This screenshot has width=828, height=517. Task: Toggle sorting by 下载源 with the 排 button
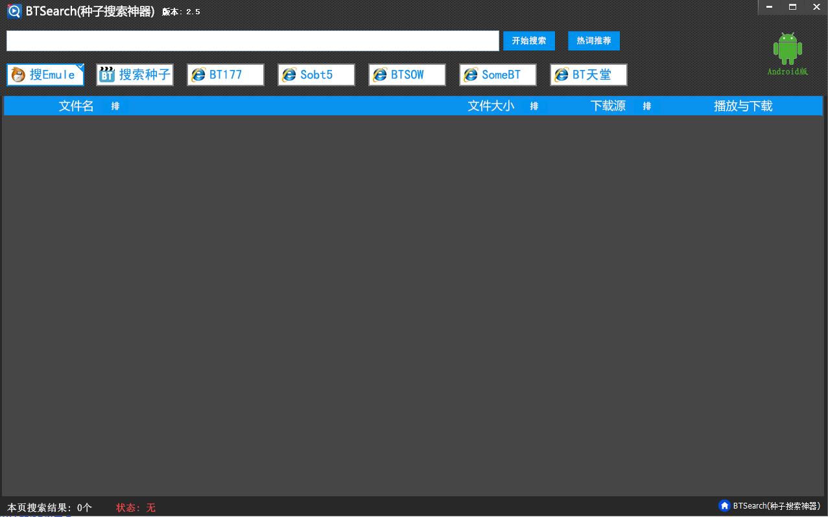coord(646,106)
